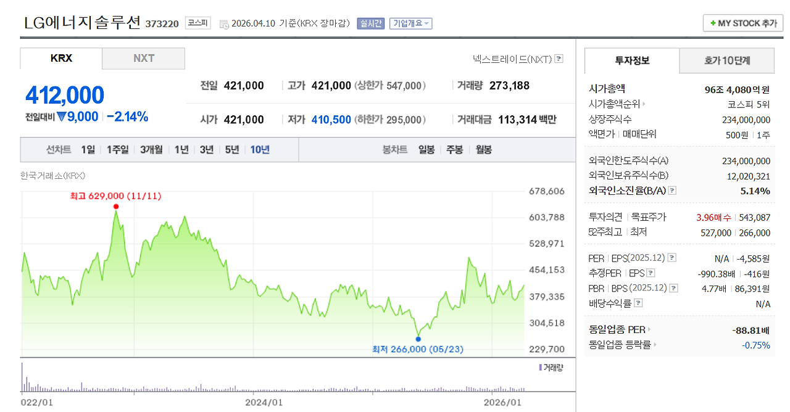Click the 코스피 market label
The image size is (790, 412).
click(x=197, y=23)
